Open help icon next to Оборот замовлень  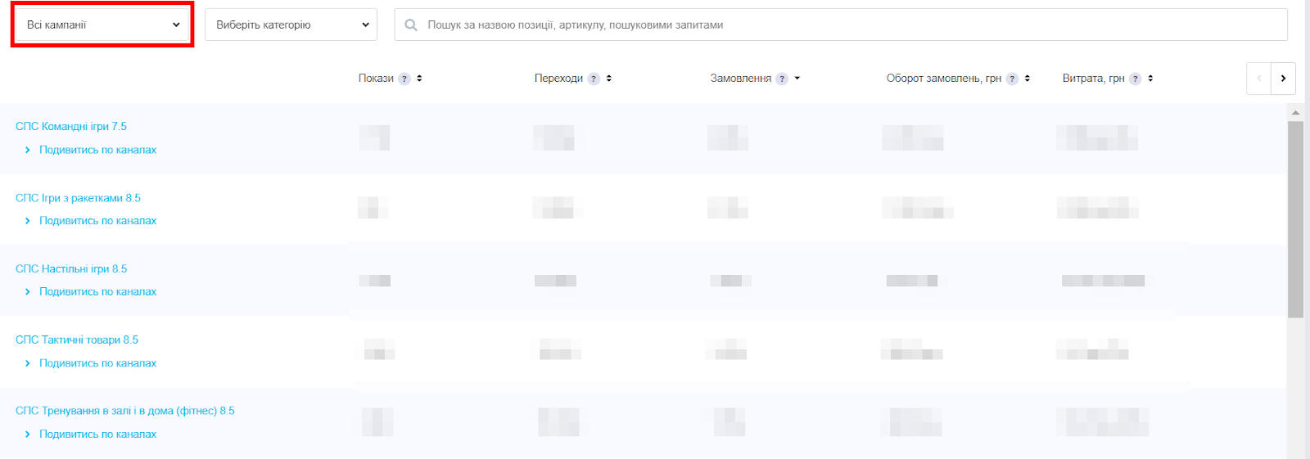point(1013,79)
